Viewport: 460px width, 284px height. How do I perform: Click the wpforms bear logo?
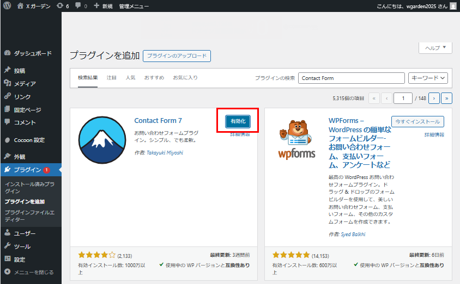297,140
